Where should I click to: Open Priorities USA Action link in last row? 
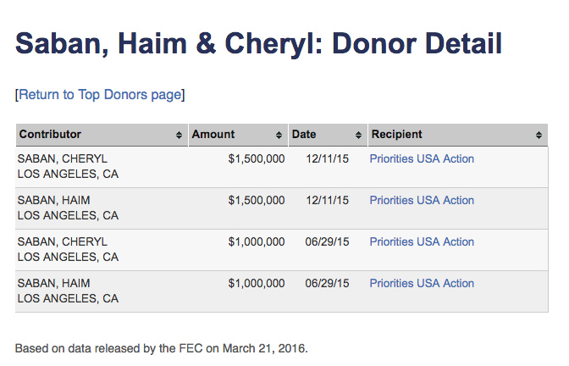click(x=422, y=283)
